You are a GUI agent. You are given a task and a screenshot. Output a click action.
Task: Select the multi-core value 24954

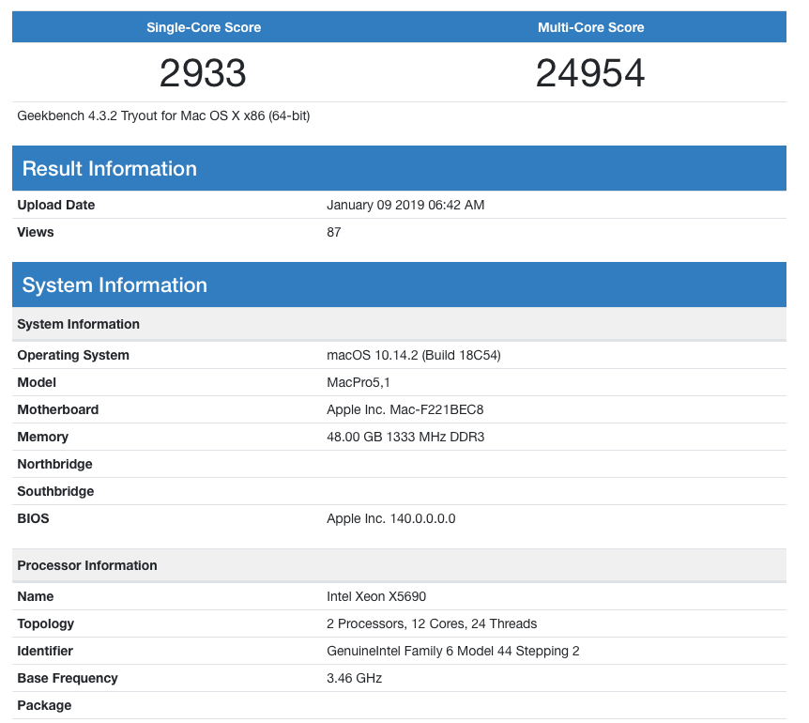point(590,72)
